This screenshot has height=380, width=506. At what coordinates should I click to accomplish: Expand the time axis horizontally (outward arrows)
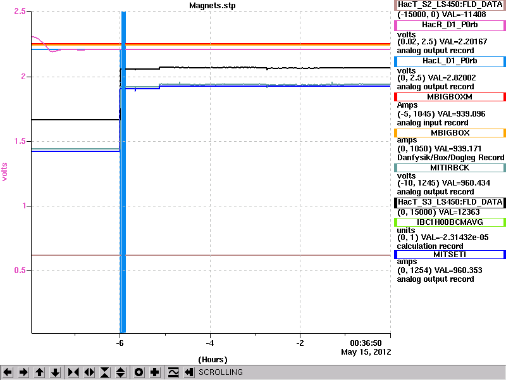pyautogui.click(x=89, y=372)
